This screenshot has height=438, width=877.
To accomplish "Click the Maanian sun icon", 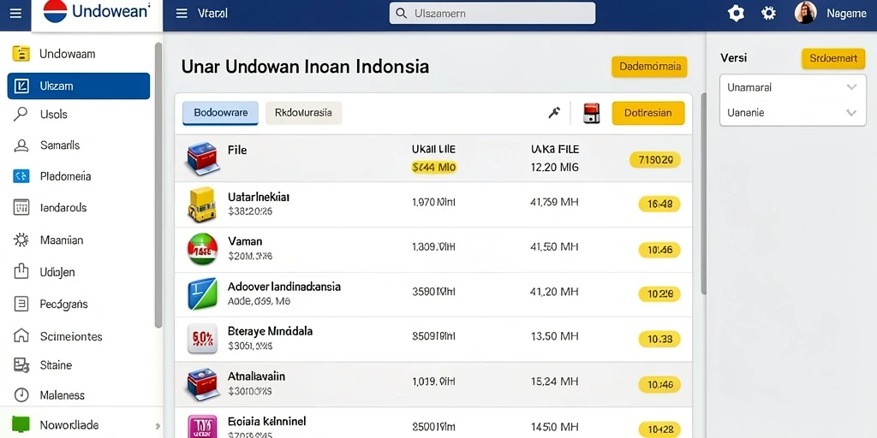I will tap(21, 240).
